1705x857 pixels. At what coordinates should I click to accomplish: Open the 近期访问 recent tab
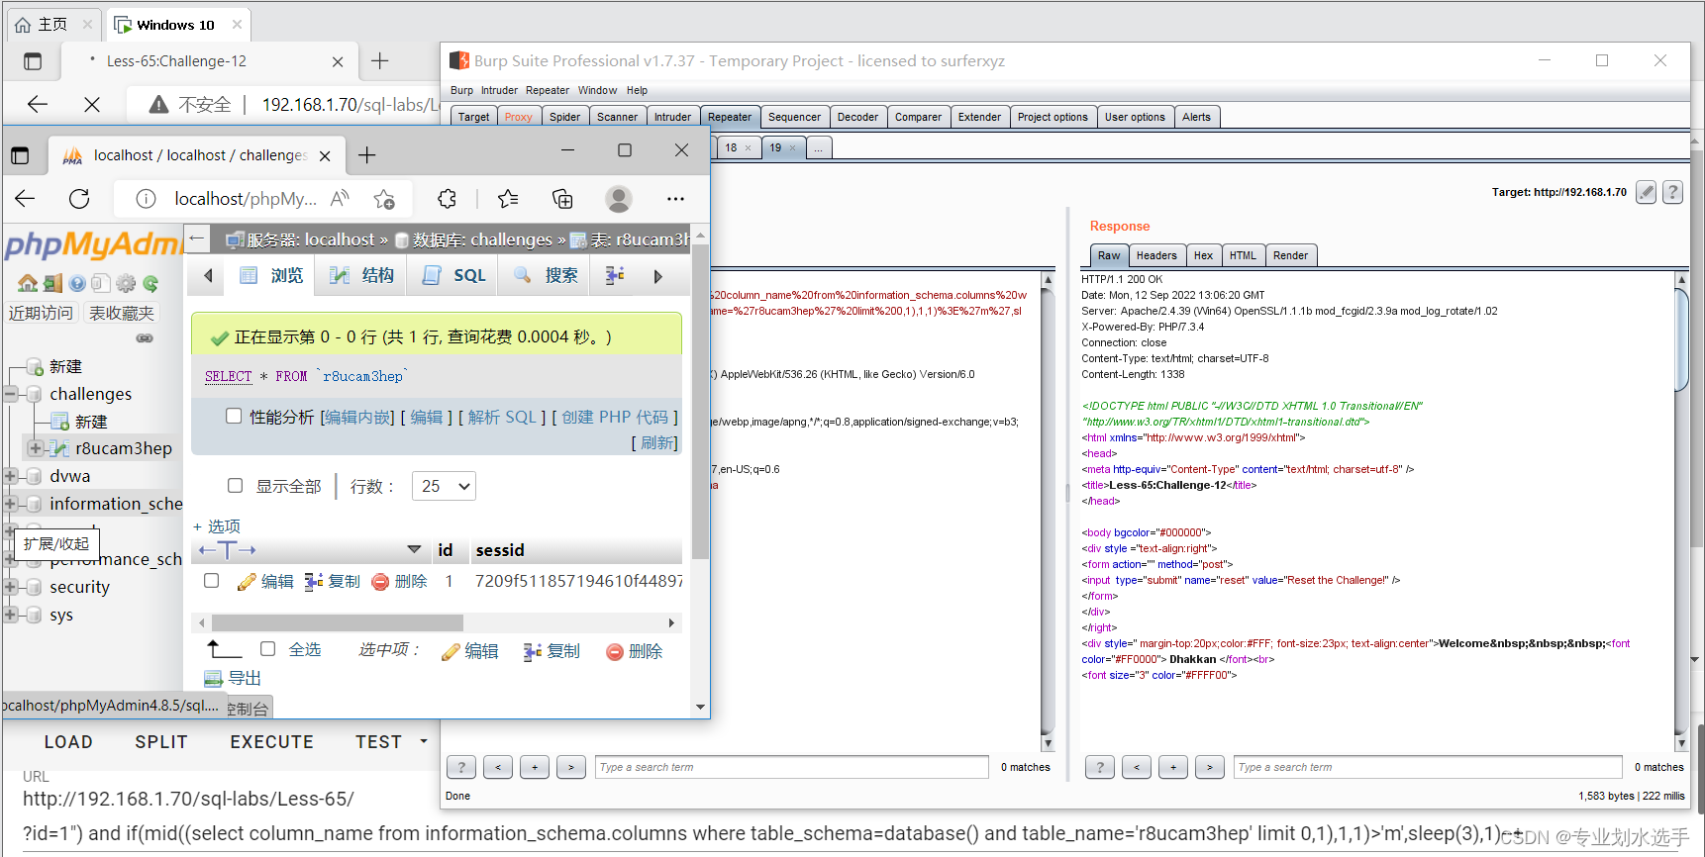pos(41,313)
